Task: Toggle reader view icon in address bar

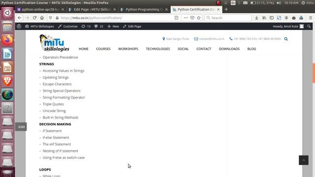Action: point(176,18)
